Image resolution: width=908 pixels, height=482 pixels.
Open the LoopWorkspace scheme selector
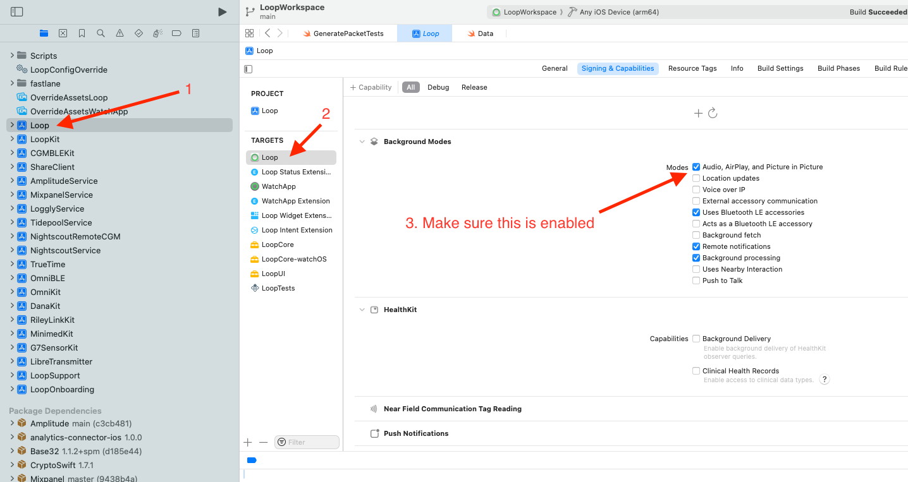pos(524,12)
